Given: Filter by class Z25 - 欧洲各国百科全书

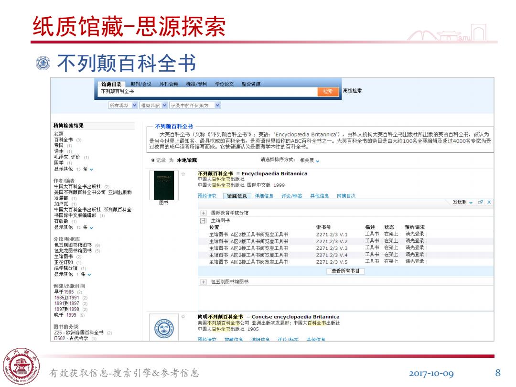Looking at the screenshot, I should [x=83, y=333].
